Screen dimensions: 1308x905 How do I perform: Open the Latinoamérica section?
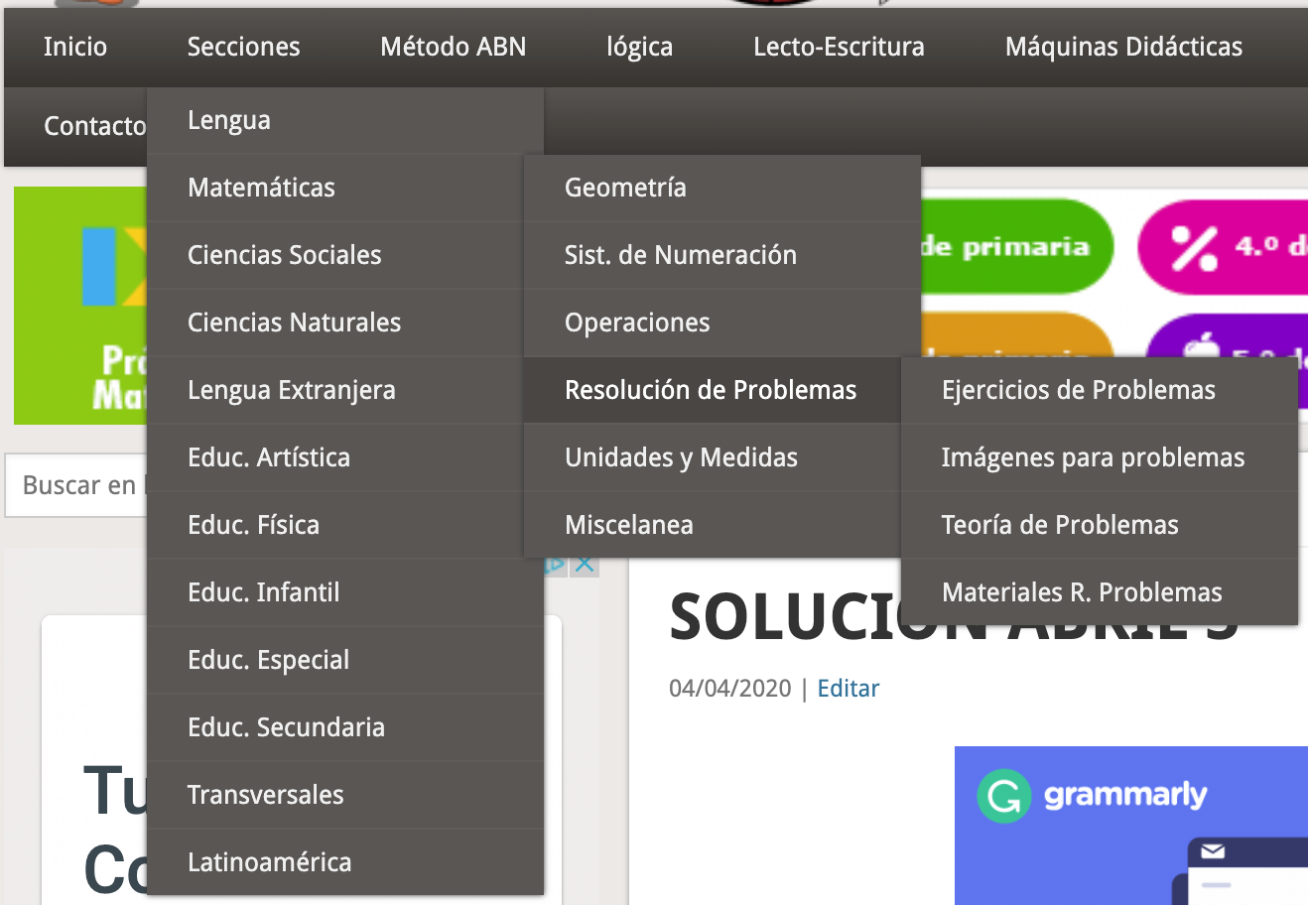pos(269,862)
